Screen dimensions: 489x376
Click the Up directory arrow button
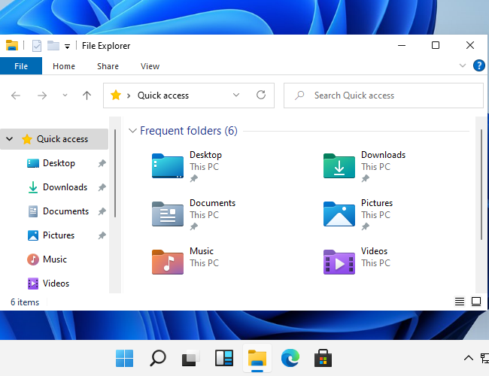(87, 96)
